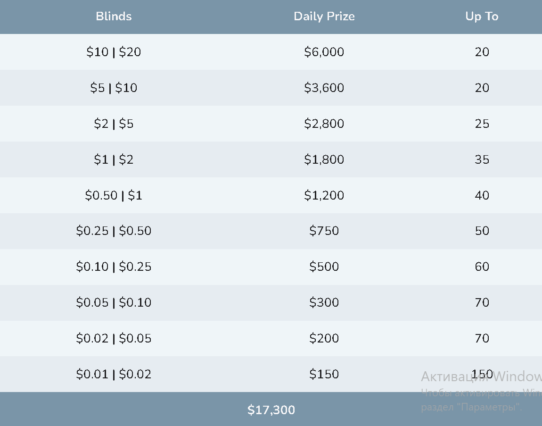Select the $200 daily prize cell

click(x=324, y=338)
